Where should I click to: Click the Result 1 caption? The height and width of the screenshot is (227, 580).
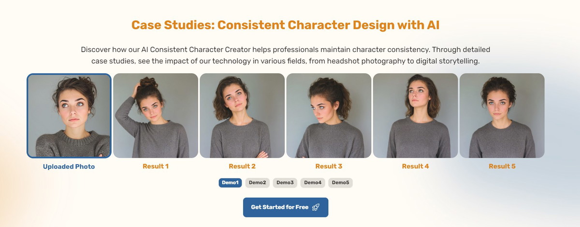(156, 166)
